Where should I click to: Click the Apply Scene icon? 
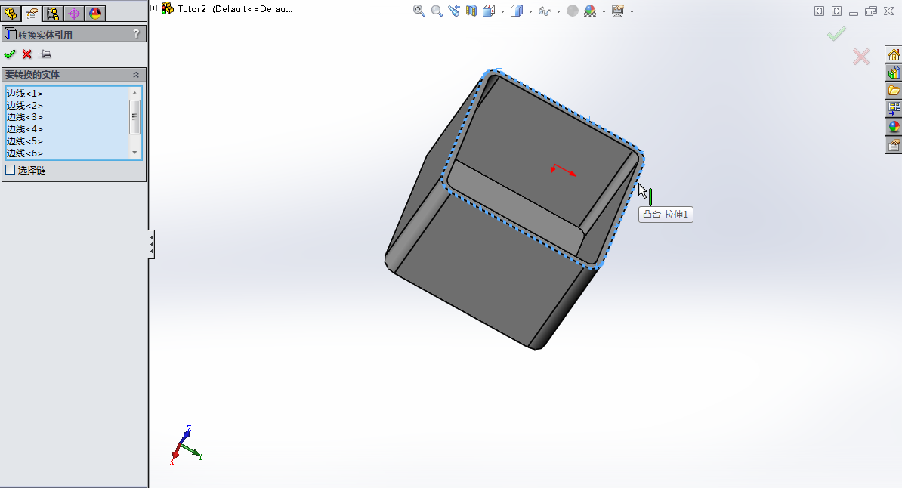coord(590,11)
